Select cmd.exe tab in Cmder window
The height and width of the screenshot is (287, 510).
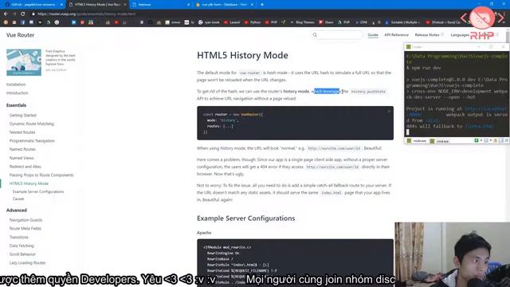tap(440, 141)
